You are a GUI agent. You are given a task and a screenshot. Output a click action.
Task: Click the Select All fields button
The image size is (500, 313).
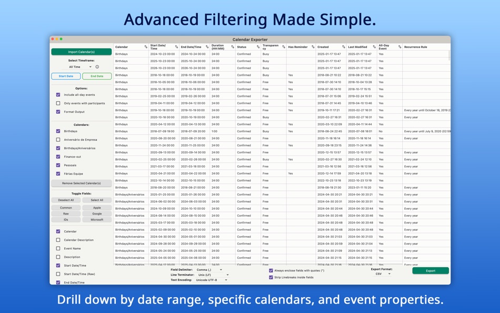(x=97, y=200)
